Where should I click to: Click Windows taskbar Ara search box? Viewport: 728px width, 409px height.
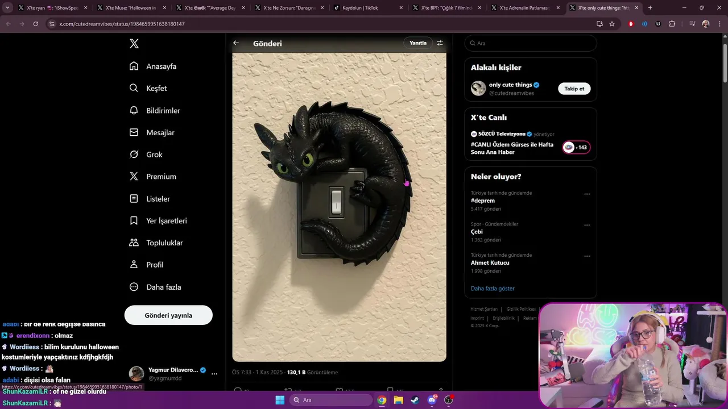331,400
